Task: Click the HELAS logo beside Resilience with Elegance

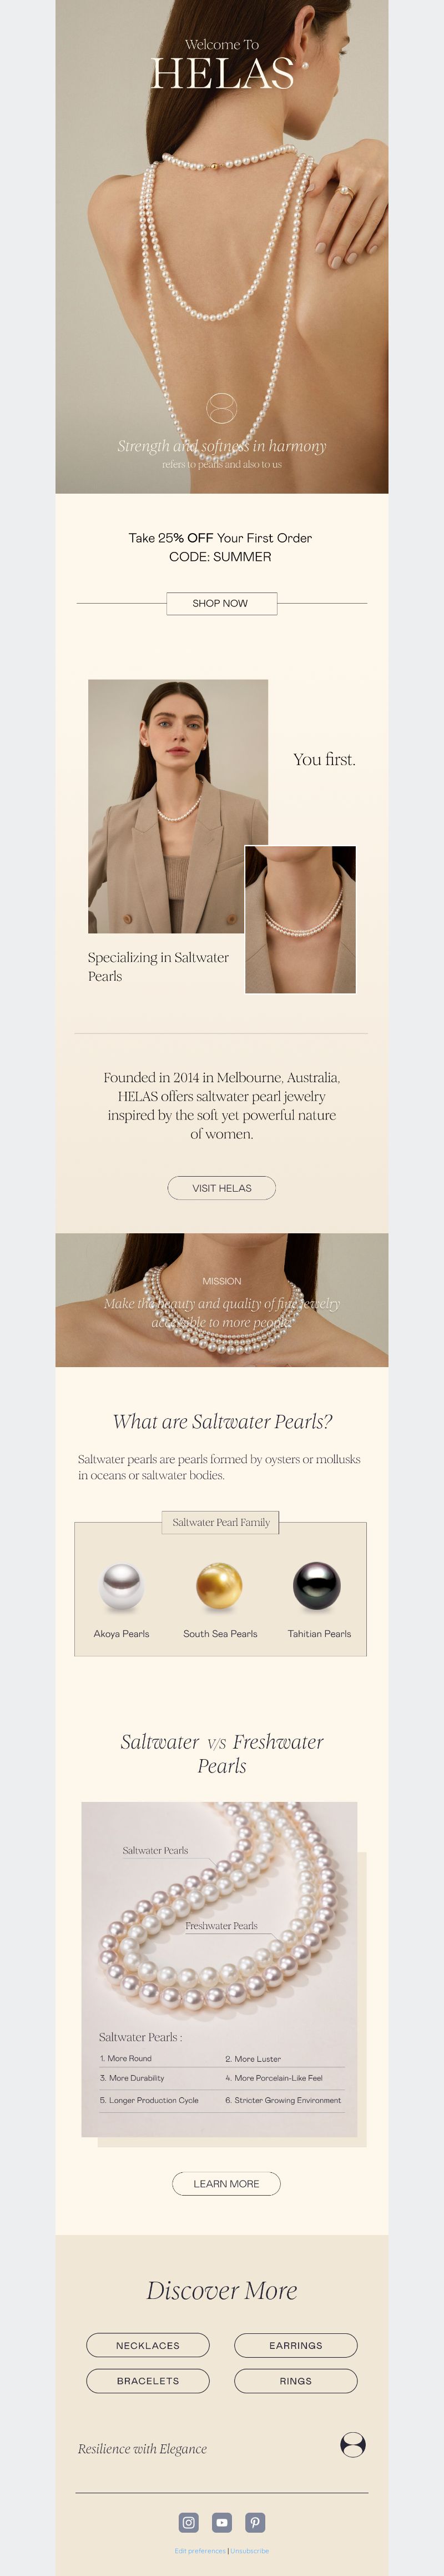Action: click(x=353, y=2444)
